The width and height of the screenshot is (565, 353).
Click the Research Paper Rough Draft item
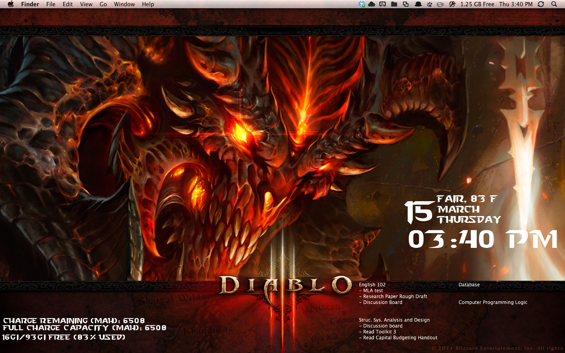[393, 297]
